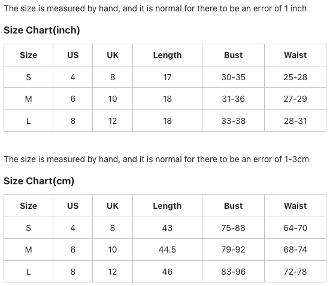Click the 46 length cell

coord(167,272)
